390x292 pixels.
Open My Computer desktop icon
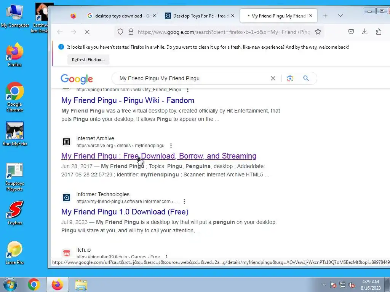click(15, 16)
